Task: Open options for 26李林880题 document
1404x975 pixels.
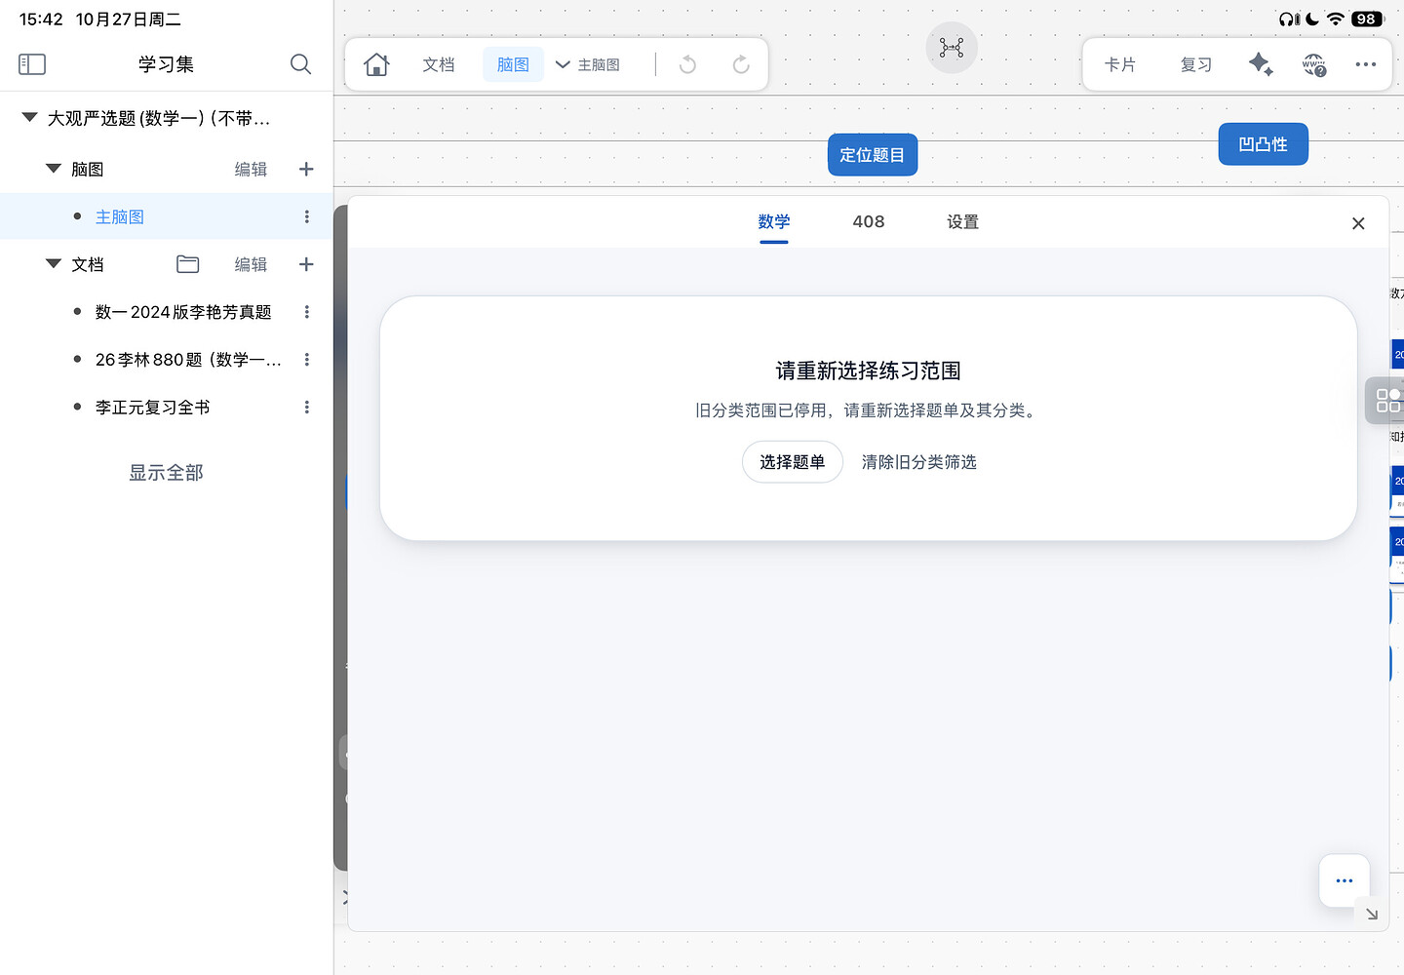Action: [x=307, y=360]
